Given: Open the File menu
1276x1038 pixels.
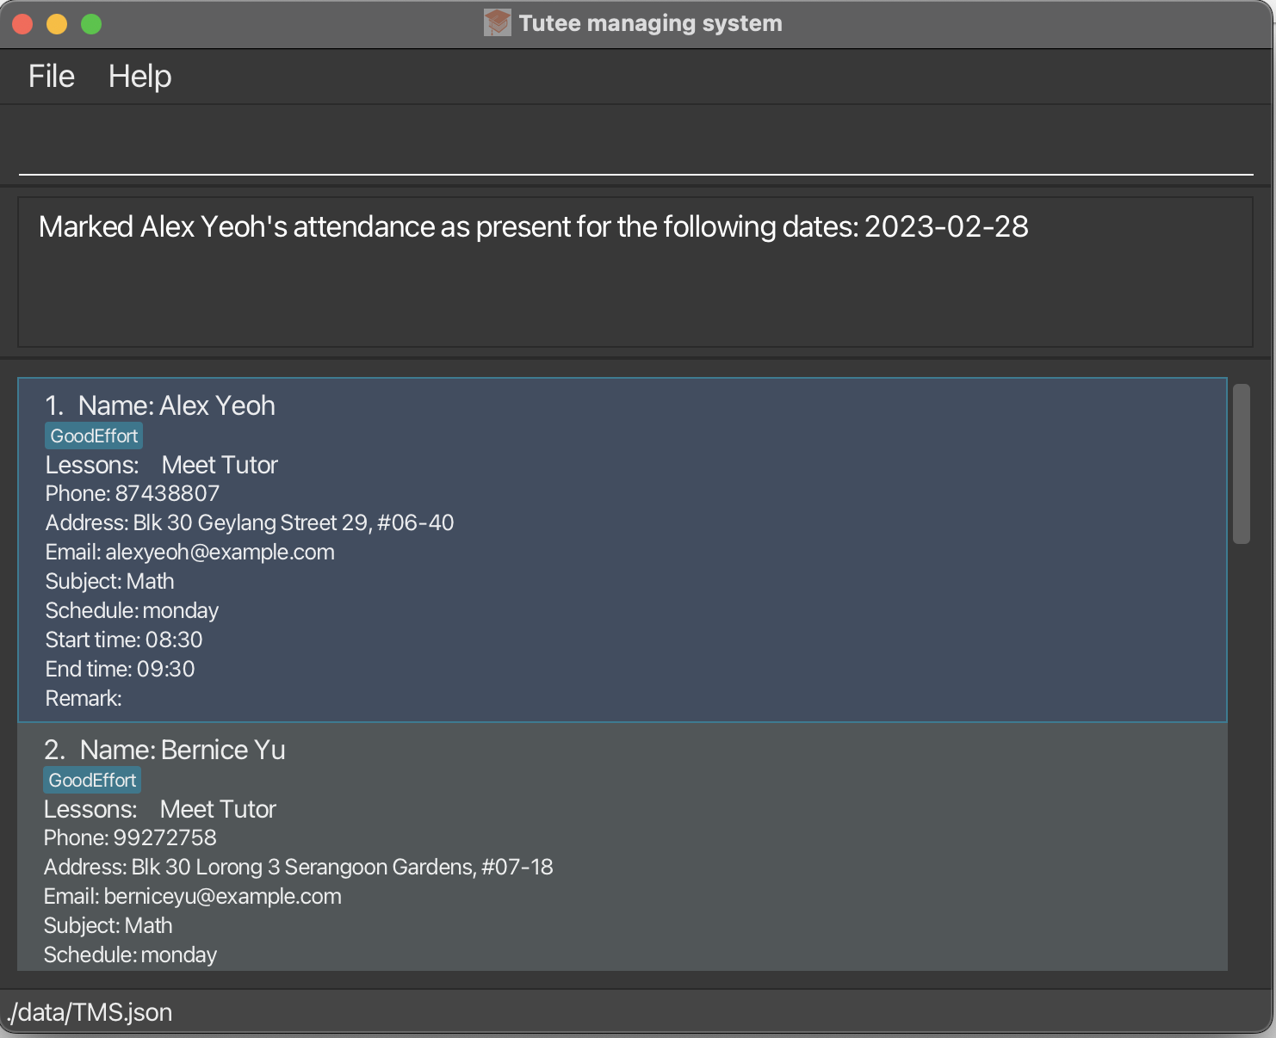Looking at the screenshot, I should (52, 77).
